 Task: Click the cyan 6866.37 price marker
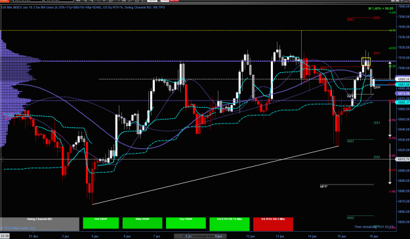click(403, 102)
